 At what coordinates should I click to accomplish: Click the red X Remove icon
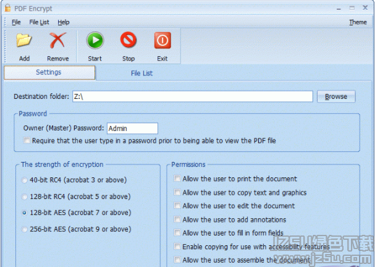57,40
